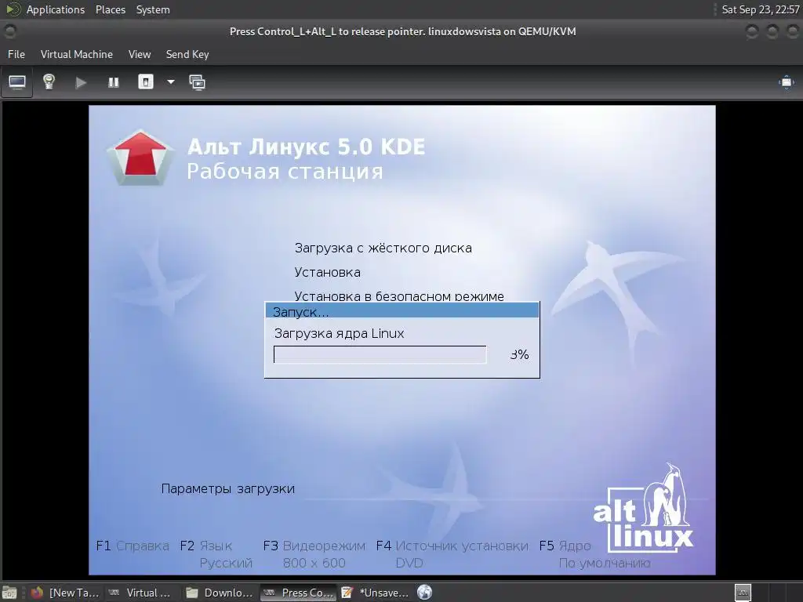The height and width of the screenshot is (602, 803).
Task: Click the shut down virtual machine button
Action: coord(146,82)
